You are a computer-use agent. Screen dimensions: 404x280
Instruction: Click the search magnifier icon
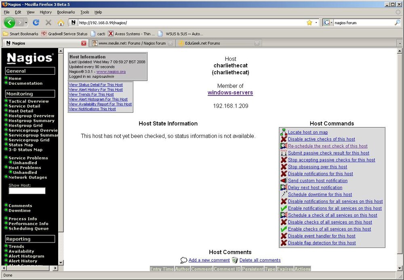click(397, 23)
